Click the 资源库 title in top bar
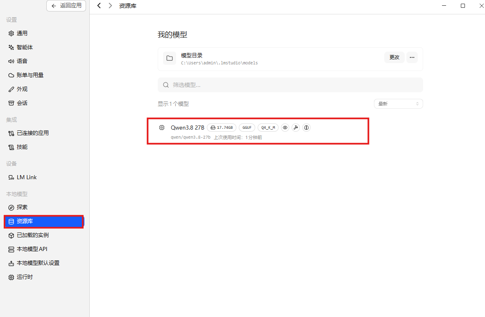 point(128,6)
